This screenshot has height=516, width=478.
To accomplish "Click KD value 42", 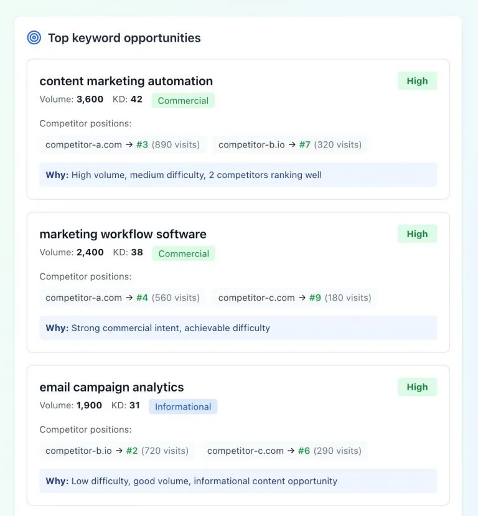I will coord(136,99).
